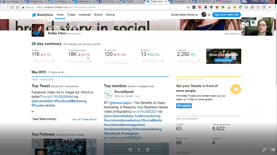Click the dark dotted password extension icon
Screen dimensions: 277x155
click(194, 7)
